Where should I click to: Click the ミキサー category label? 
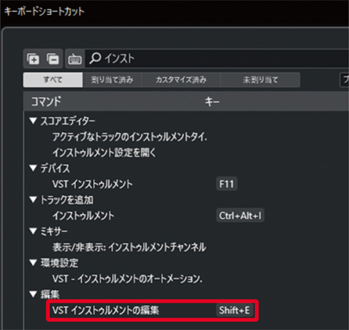click(x=54, y=231)
